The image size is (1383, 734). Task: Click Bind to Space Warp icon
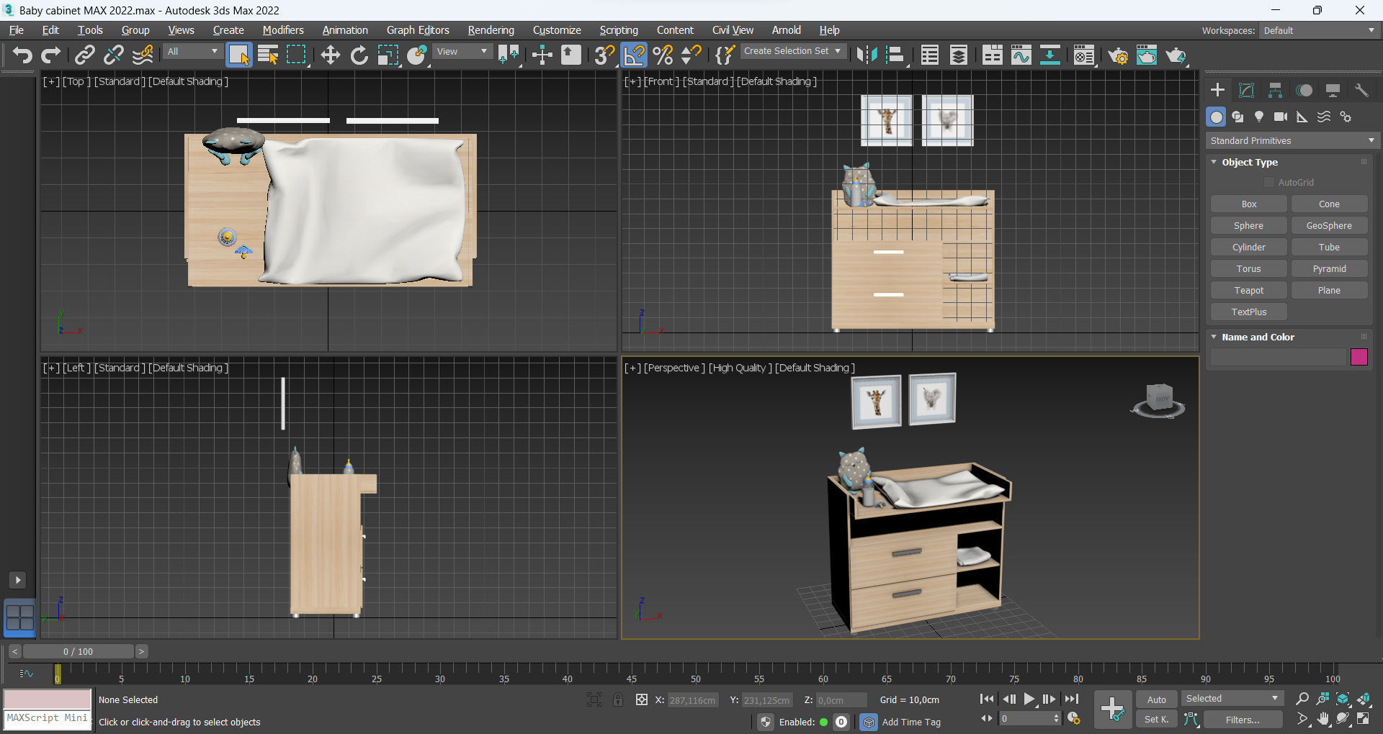coord(143,55)
